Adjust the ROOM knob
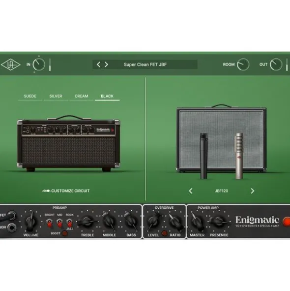 click(x=243, y=65)
